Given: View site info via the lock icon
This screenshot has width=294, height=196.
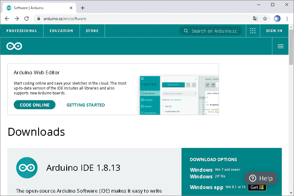Looking at the screenshot, I should (x=39, y=19).
